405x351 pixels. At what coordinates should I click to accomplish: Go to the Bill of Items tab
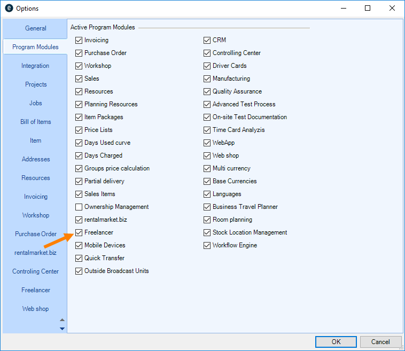(35, 122)
